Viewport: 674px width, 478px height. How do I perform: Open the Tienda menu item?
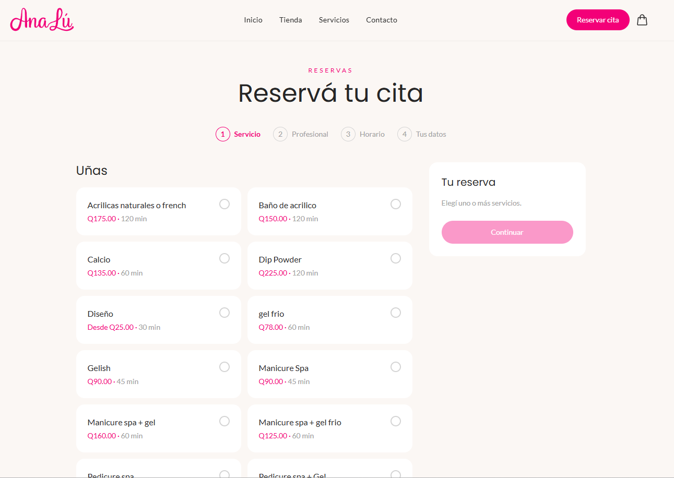click(291, 20)
